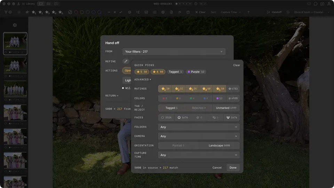Viewport: 334px width, 188px height.
Task: Collapse the Advanced section expander
Action: click(143, 79)
